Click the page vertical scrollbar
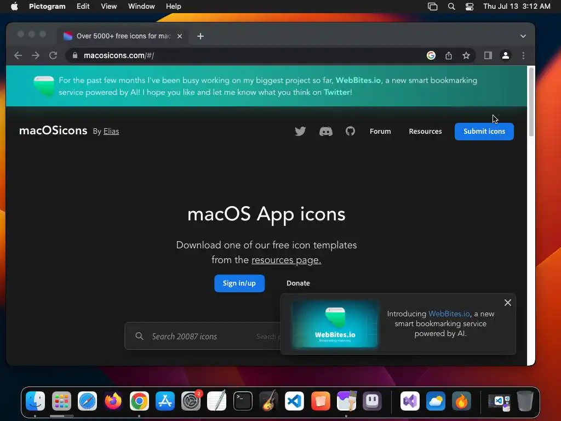561x421 pixels. click(x=531, y=101)
